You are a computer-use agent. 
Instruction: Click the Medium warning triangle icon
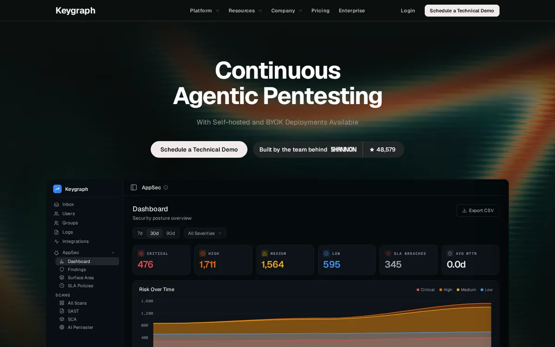tap(265, 254)
